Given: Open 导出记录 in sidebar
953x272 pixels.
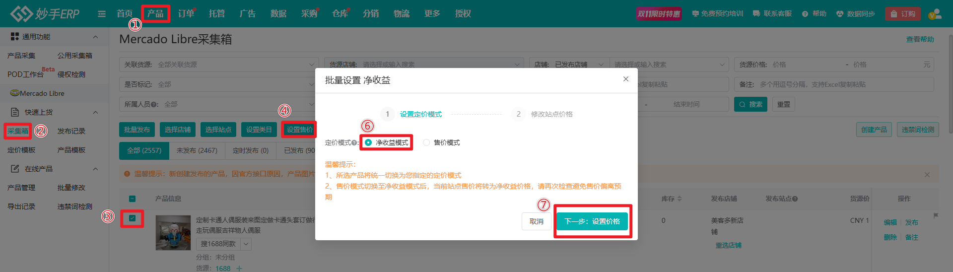Looking at the screenshot, I should pos(21,206).
